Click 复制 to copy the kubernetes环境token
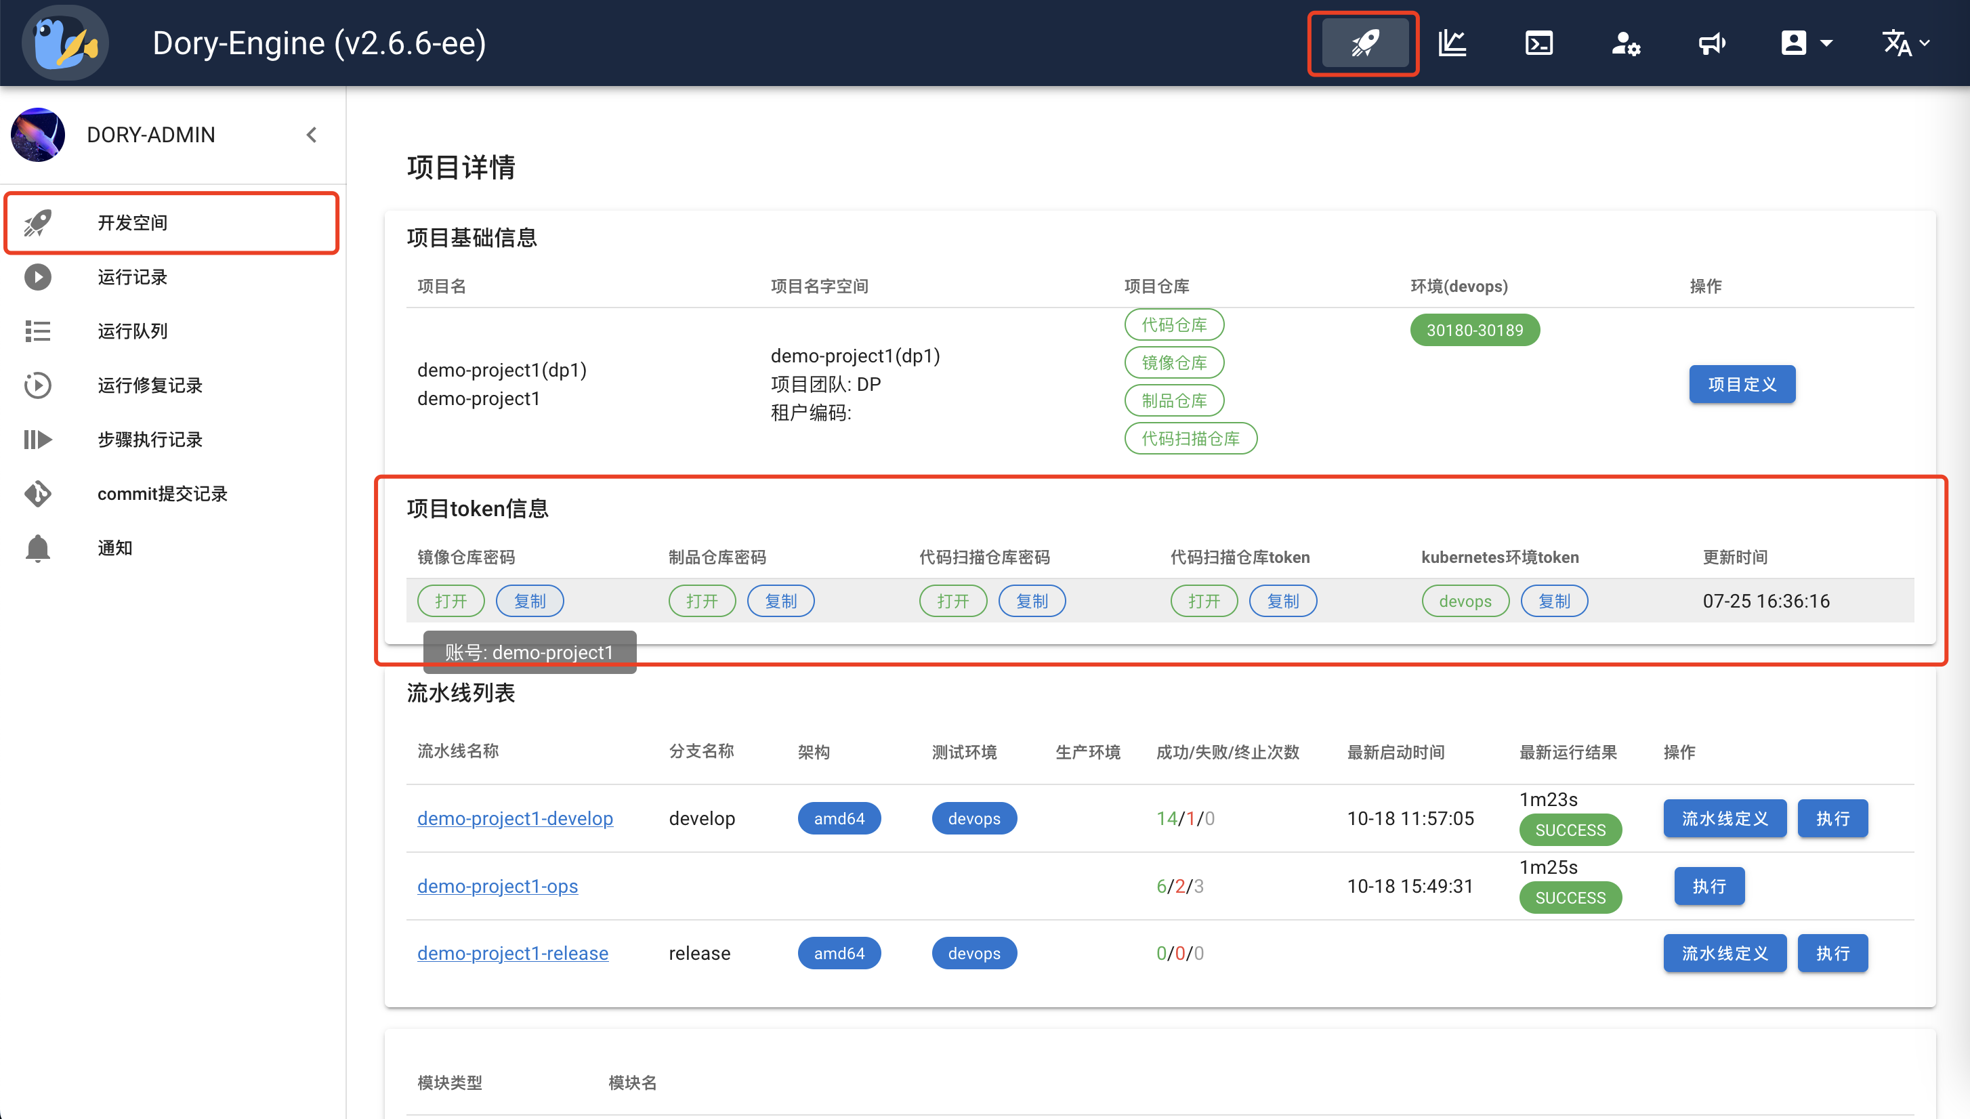 click(x=1553, y=600)
